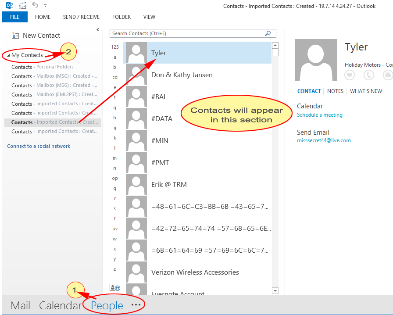Click the video call icon under Tyler
This screenshot has height=315, width=393.
(x=388, y=75)
